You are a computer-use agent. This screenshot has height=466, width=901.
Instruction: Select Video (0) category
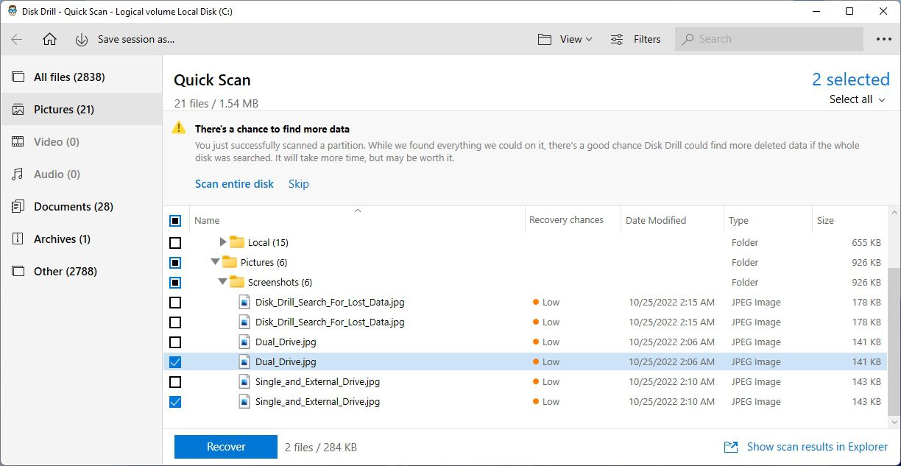[x=81, y=141]
